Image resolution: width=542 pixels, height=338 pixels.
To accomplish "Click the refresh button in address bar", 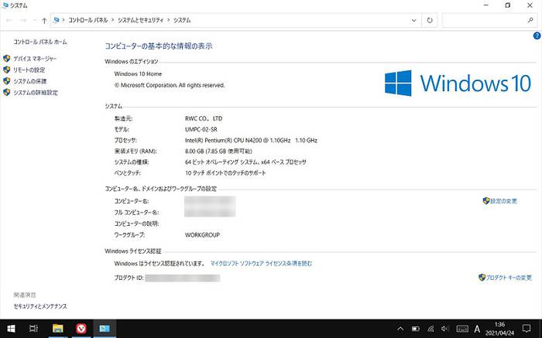I will point(430,20).
